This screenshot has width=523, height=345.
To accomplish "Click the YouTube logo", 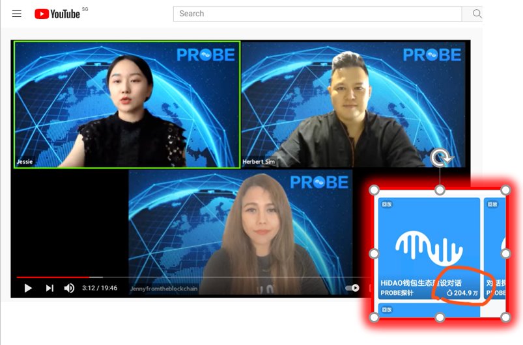I will [57, 14].
